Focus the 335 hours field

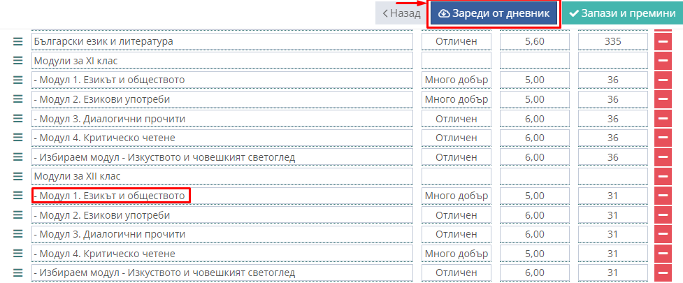pos(613,41)
